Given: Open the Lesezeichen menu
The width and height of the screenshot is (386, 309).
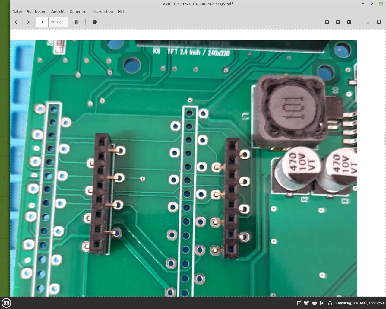Looking at the screenshot, I should pos(102,11).
